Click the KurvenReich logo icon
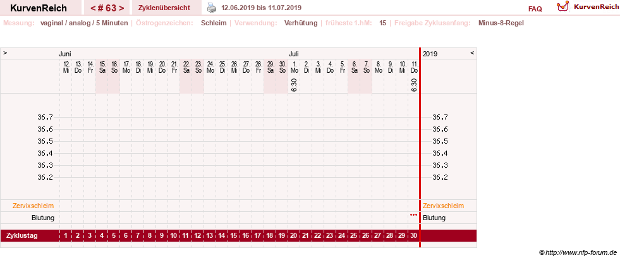 pos(562,6)
